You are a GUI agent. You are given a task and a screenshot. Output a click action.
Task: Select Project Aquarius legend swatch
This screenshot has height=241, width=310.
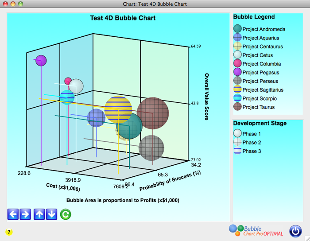pyautogui.click(x=238, y=38)
